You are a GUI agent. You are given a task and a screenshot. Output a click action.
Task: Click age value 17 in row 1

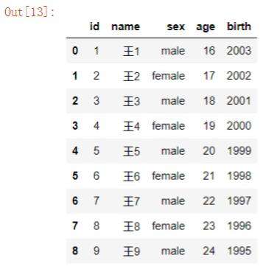pyautogui.click(x=209, y=76)
